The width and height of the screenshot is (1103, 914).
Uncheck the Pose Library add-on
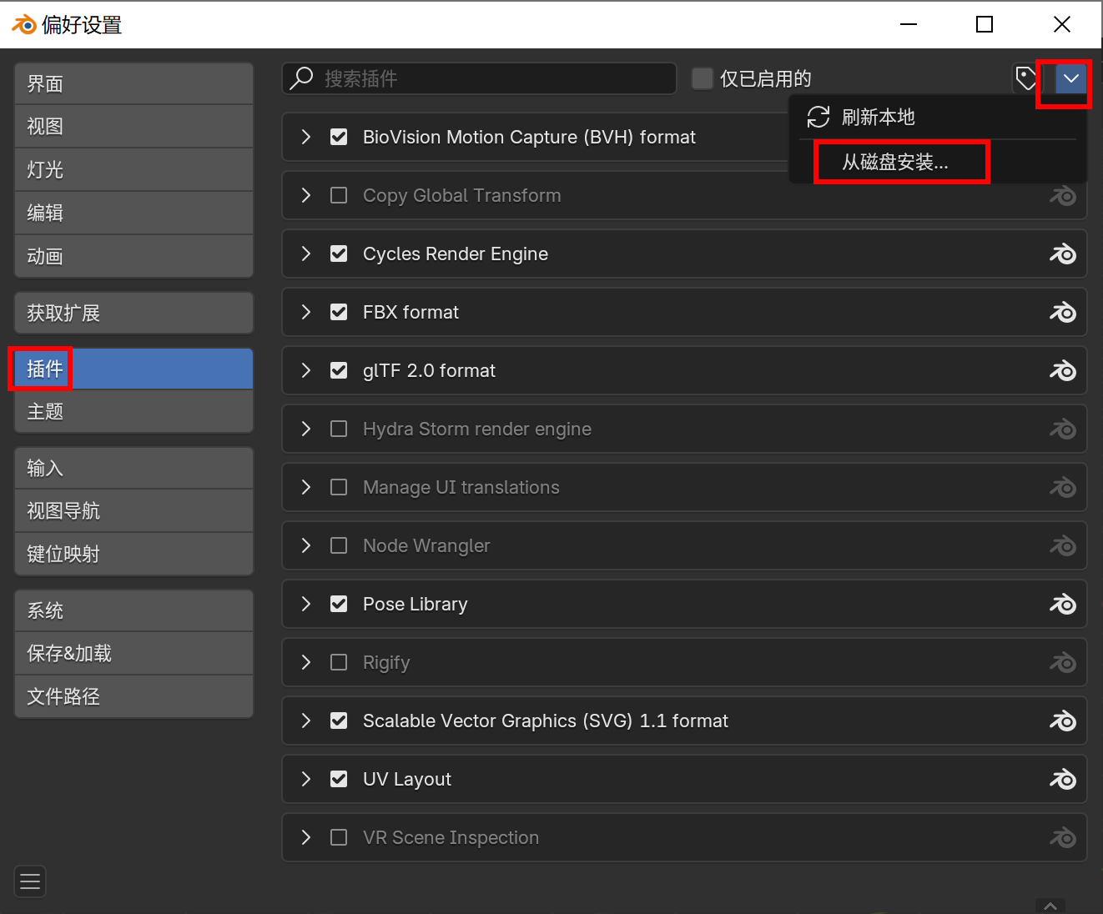[339, 604]
